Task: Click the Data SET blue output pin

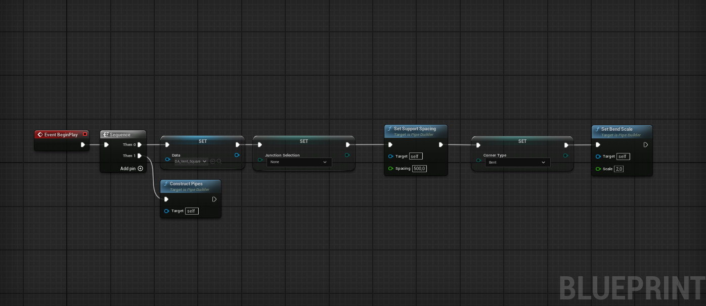Action: point(237,155)
